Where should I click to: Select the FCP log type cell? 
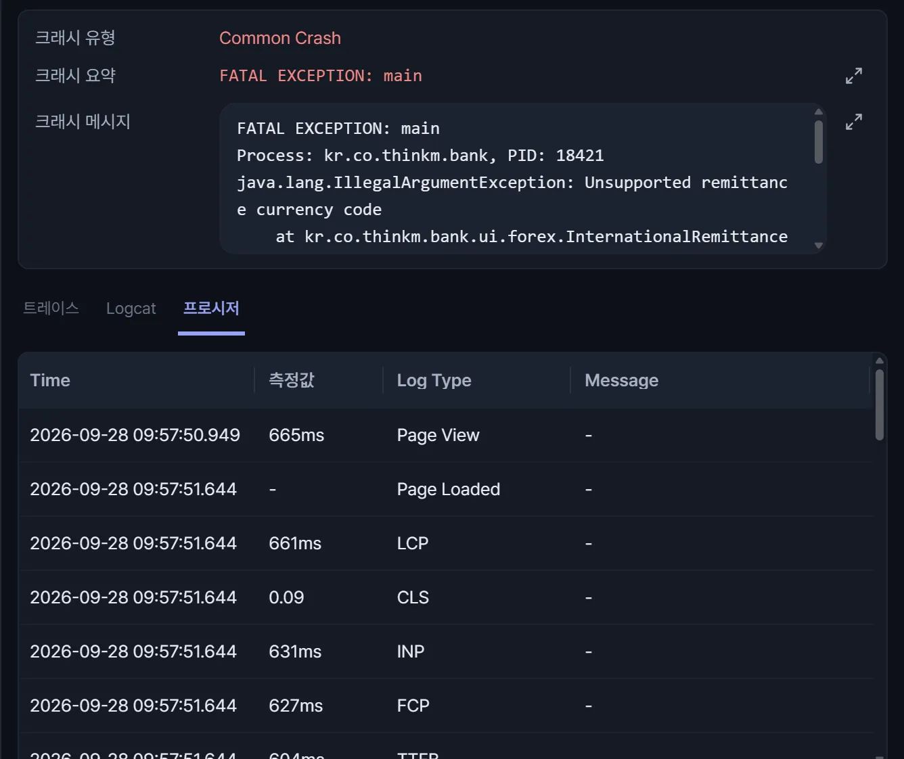(413, 706)
